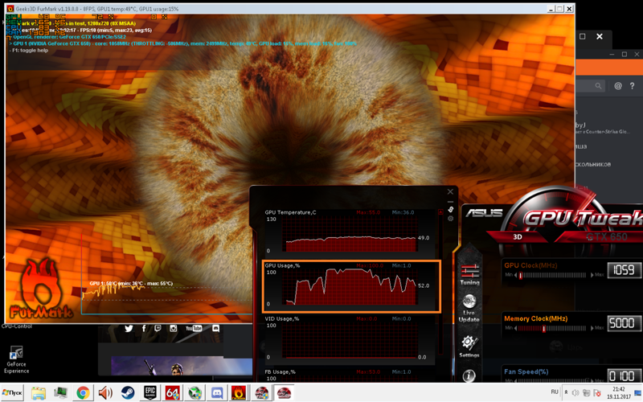This screenshot has width=643, height=402.
Task: Click the GPU Usage graph
Action: coord(350,287)
